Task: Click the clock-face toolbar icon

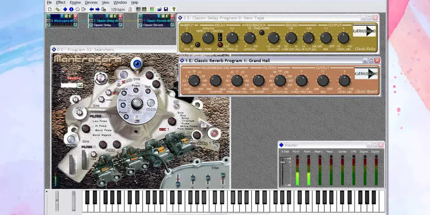Action: click(x=78, y=9)
